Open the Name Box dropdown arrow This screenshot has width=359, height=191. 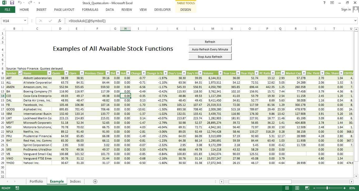(x=25, y=21)
